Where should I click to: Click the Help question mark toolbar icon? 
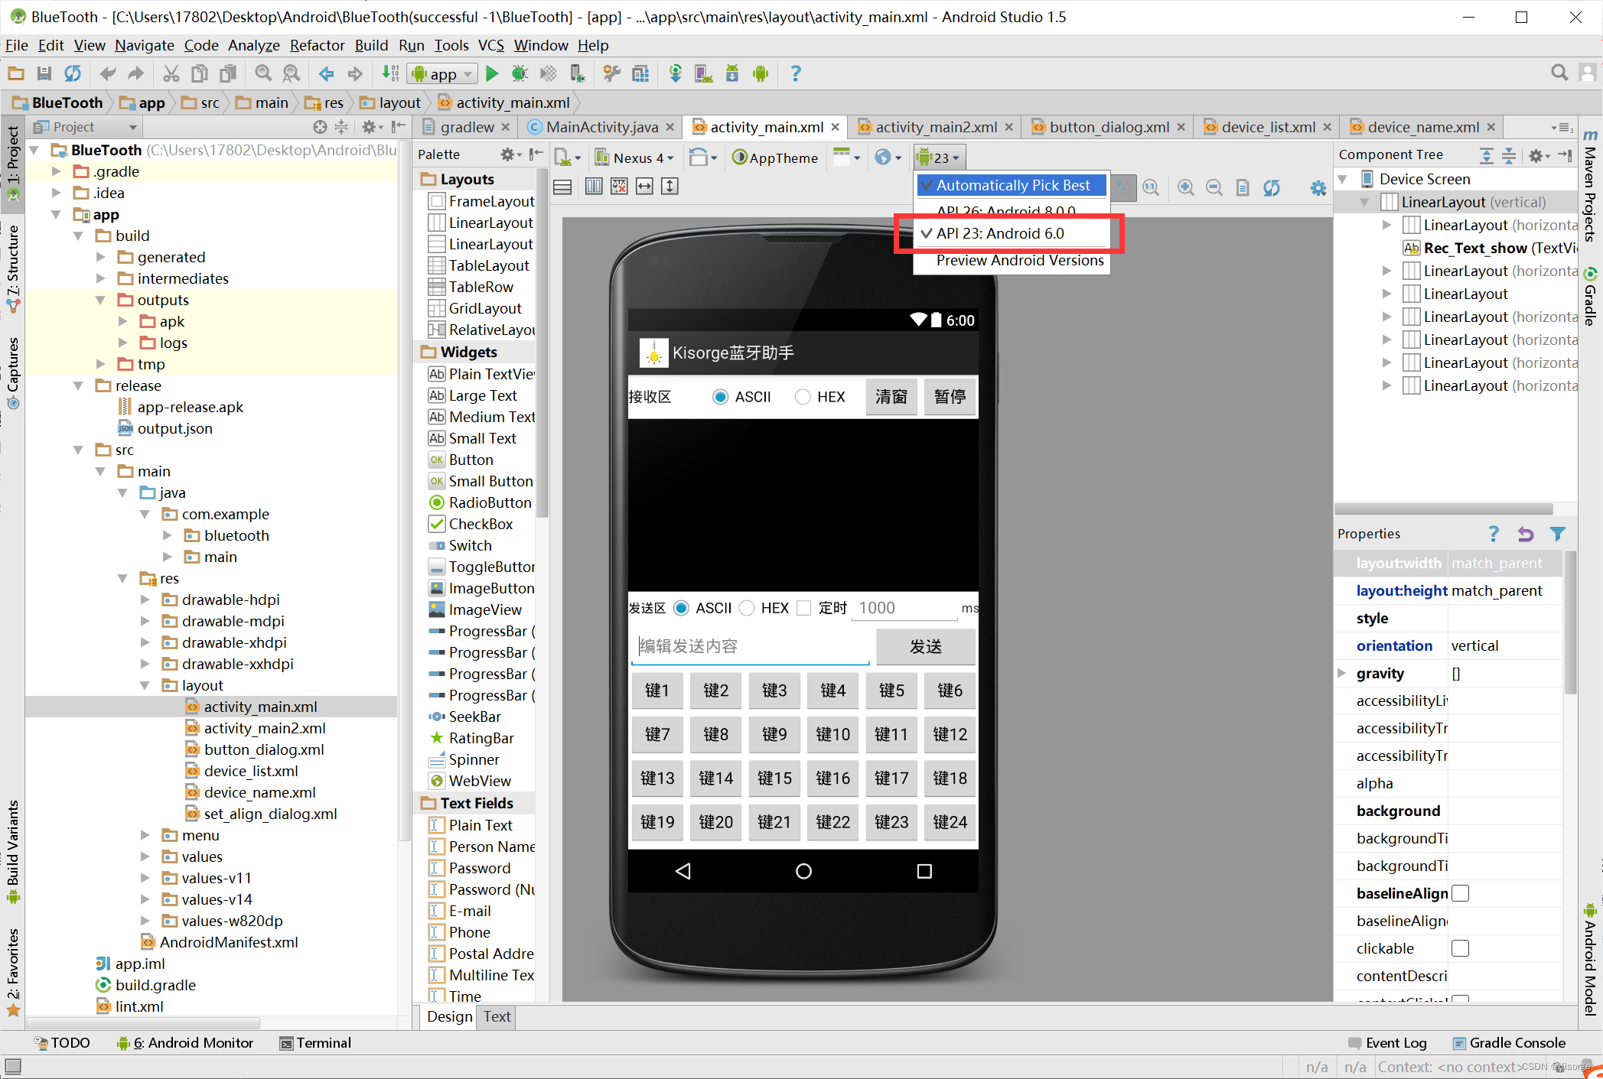pos(796,73)
